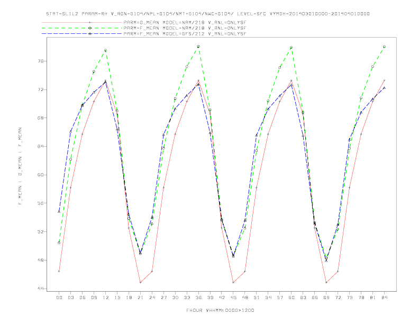This screenshot has width=419, height=324.
Task: Click forecast hour label 15 on x-axis
Action: 117,298
